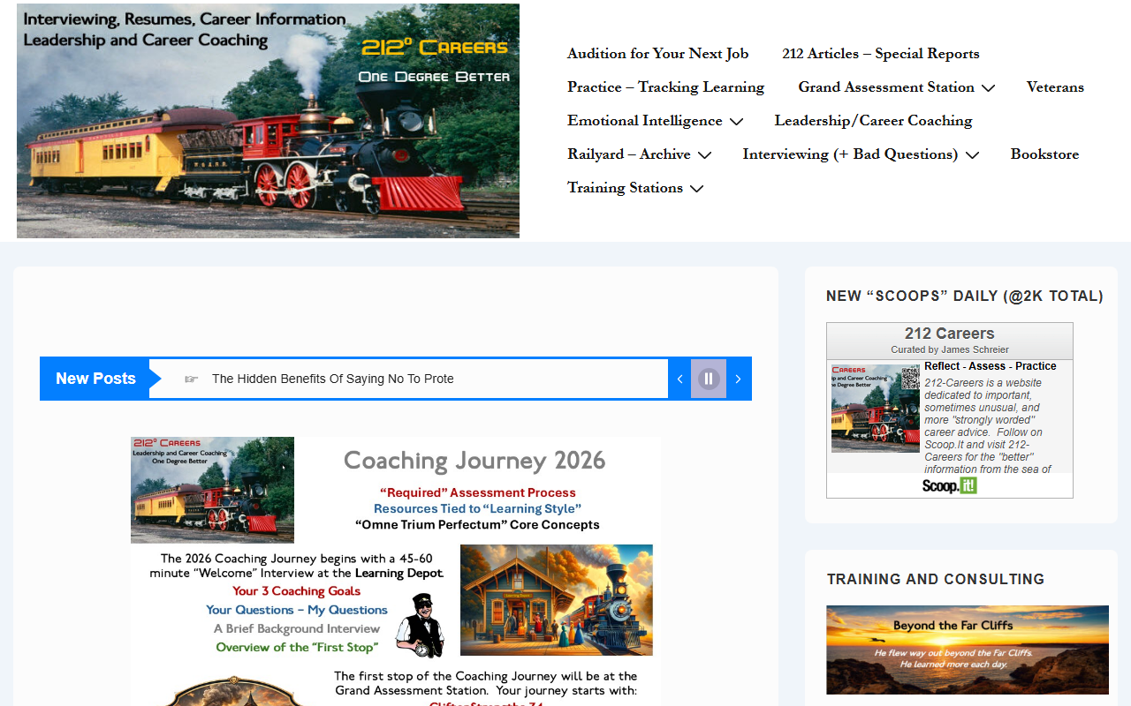Click the 212° Careers train header logo

268,121
